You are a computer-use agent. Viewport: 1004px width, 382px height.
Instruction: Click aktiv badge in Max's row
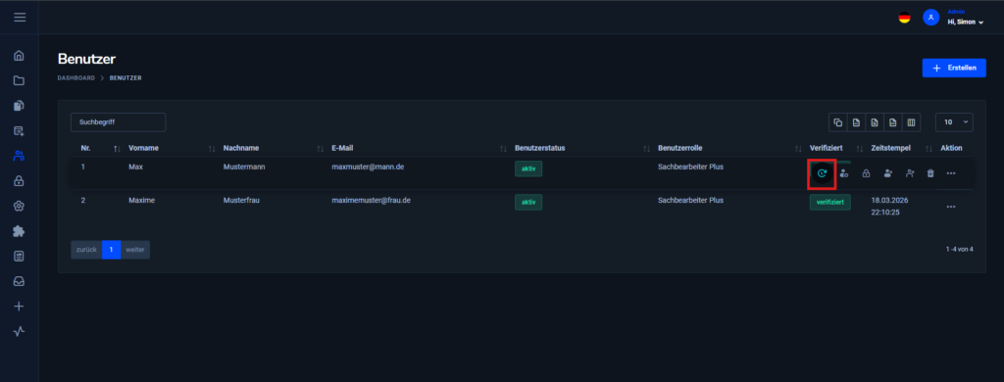(528, 168)
